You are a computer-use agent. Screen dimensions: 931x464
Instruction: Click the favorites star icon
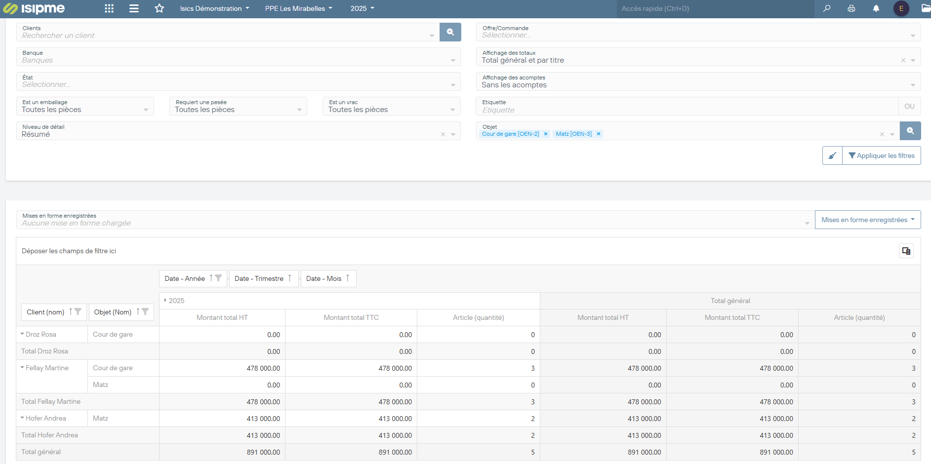click(x=159, y=8)
